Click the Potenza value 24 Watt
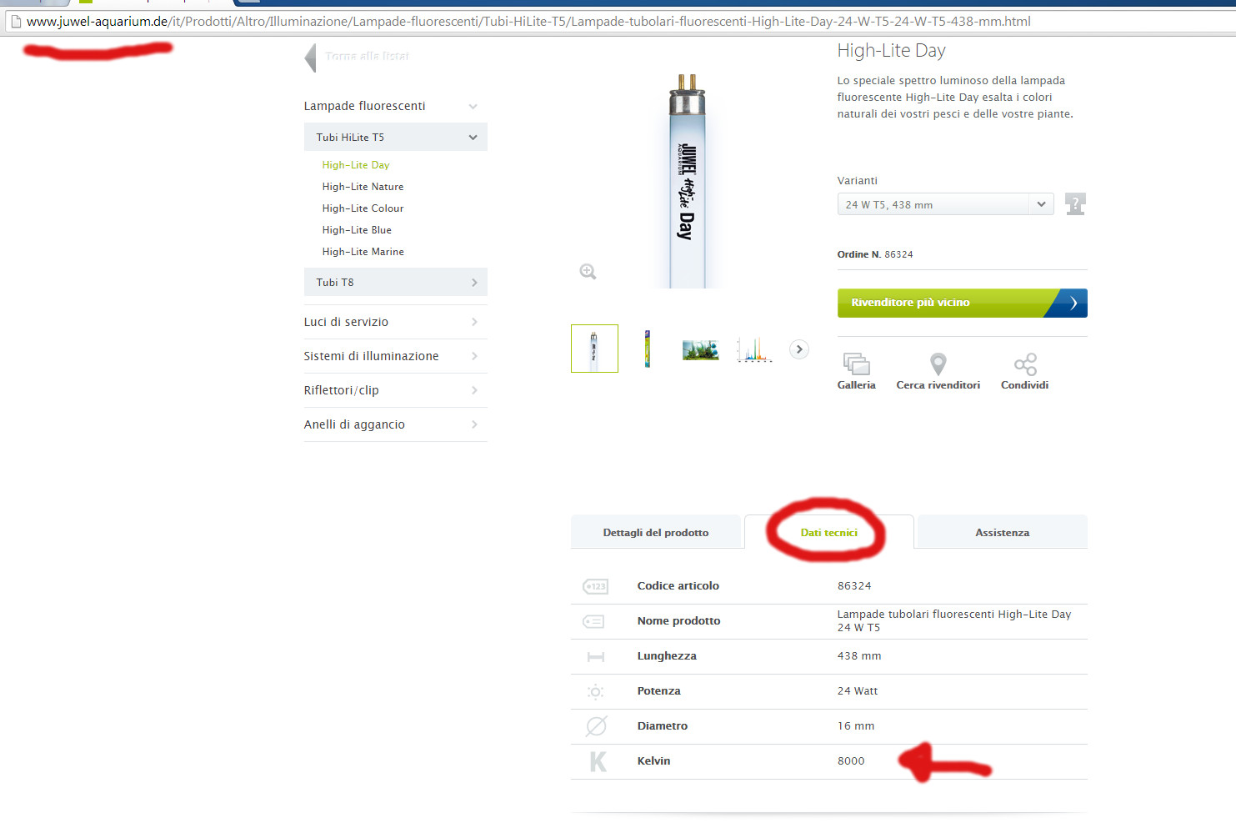The image size is (1236, 833). pos(858,690)
